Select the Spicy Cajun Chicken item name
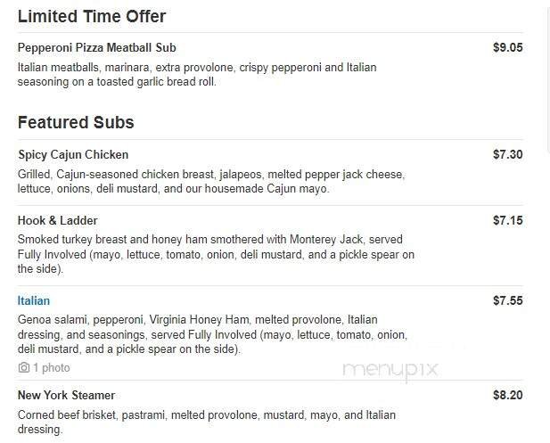 pos(73,155)
